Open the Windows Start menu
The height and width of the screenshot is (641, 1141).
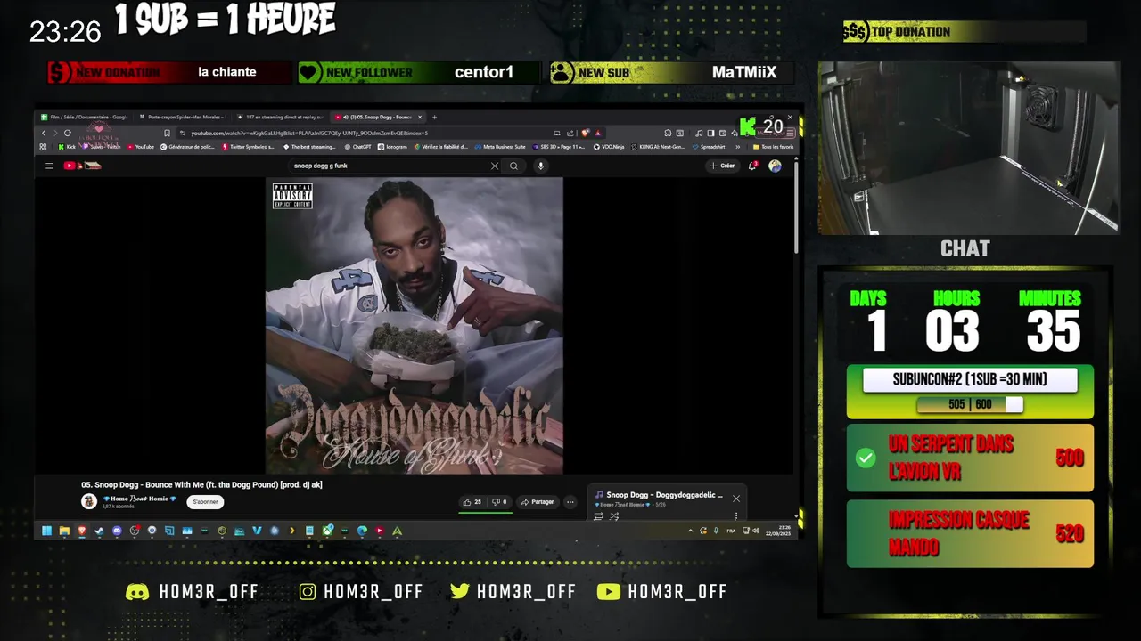[x=46, y=531]
